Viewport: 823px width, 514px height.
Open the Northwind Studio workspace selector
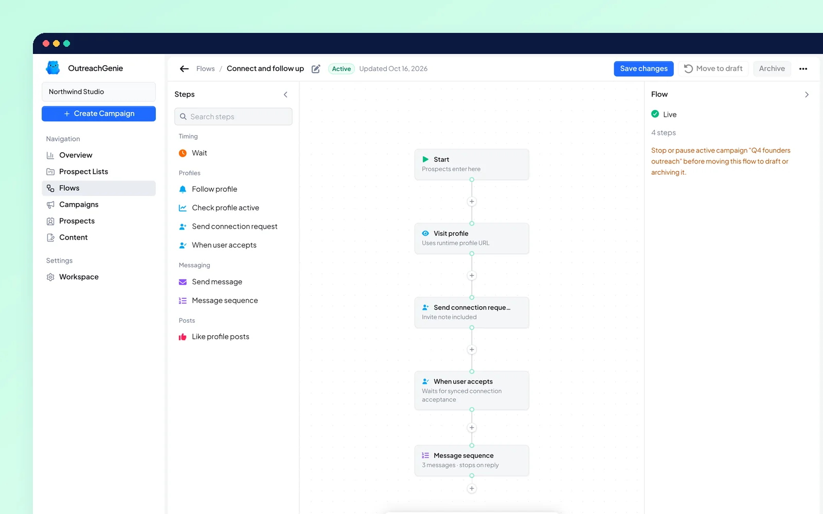coord(99,92)
